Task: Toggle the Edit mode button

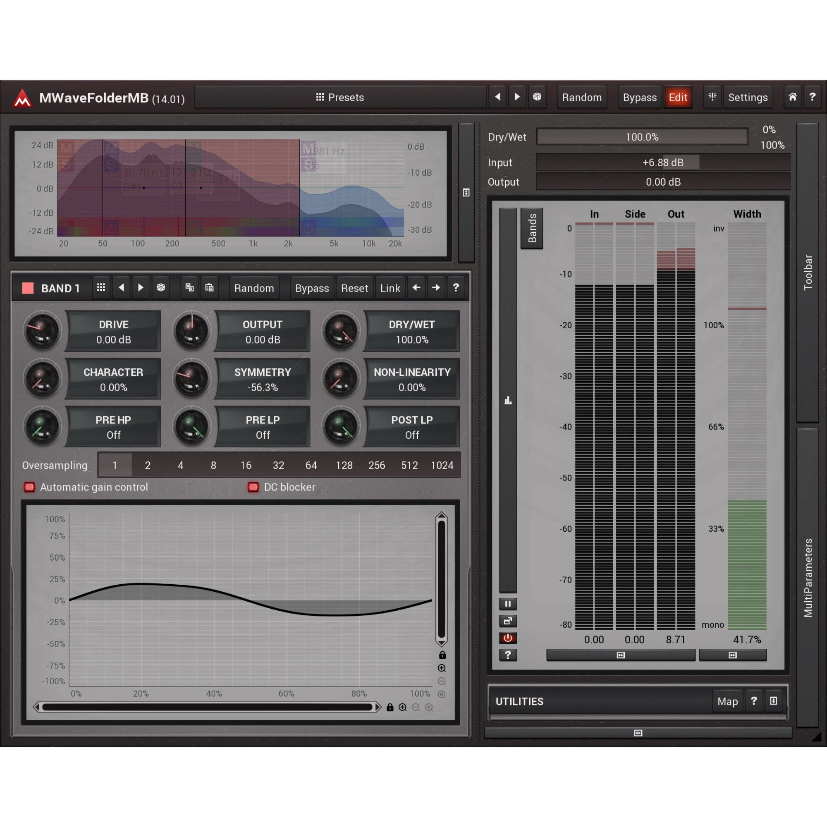Action: (678, 97)
